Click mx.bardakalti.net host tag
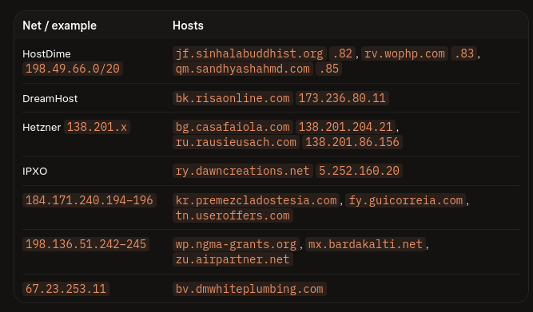This screenshot has height=312, width=533. click(x=365, y=244)
